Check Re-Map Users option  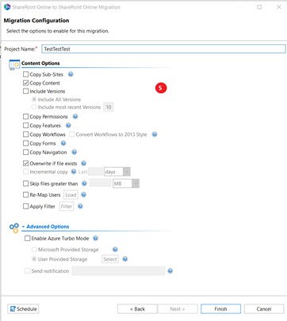25,194
